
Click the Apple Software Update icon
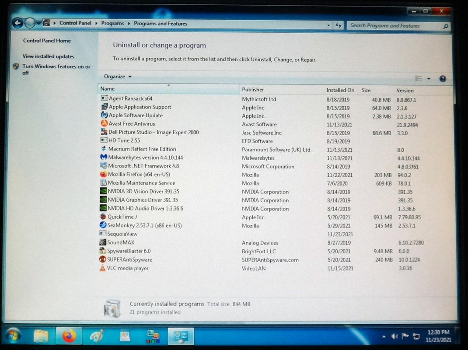pos(104,115)
